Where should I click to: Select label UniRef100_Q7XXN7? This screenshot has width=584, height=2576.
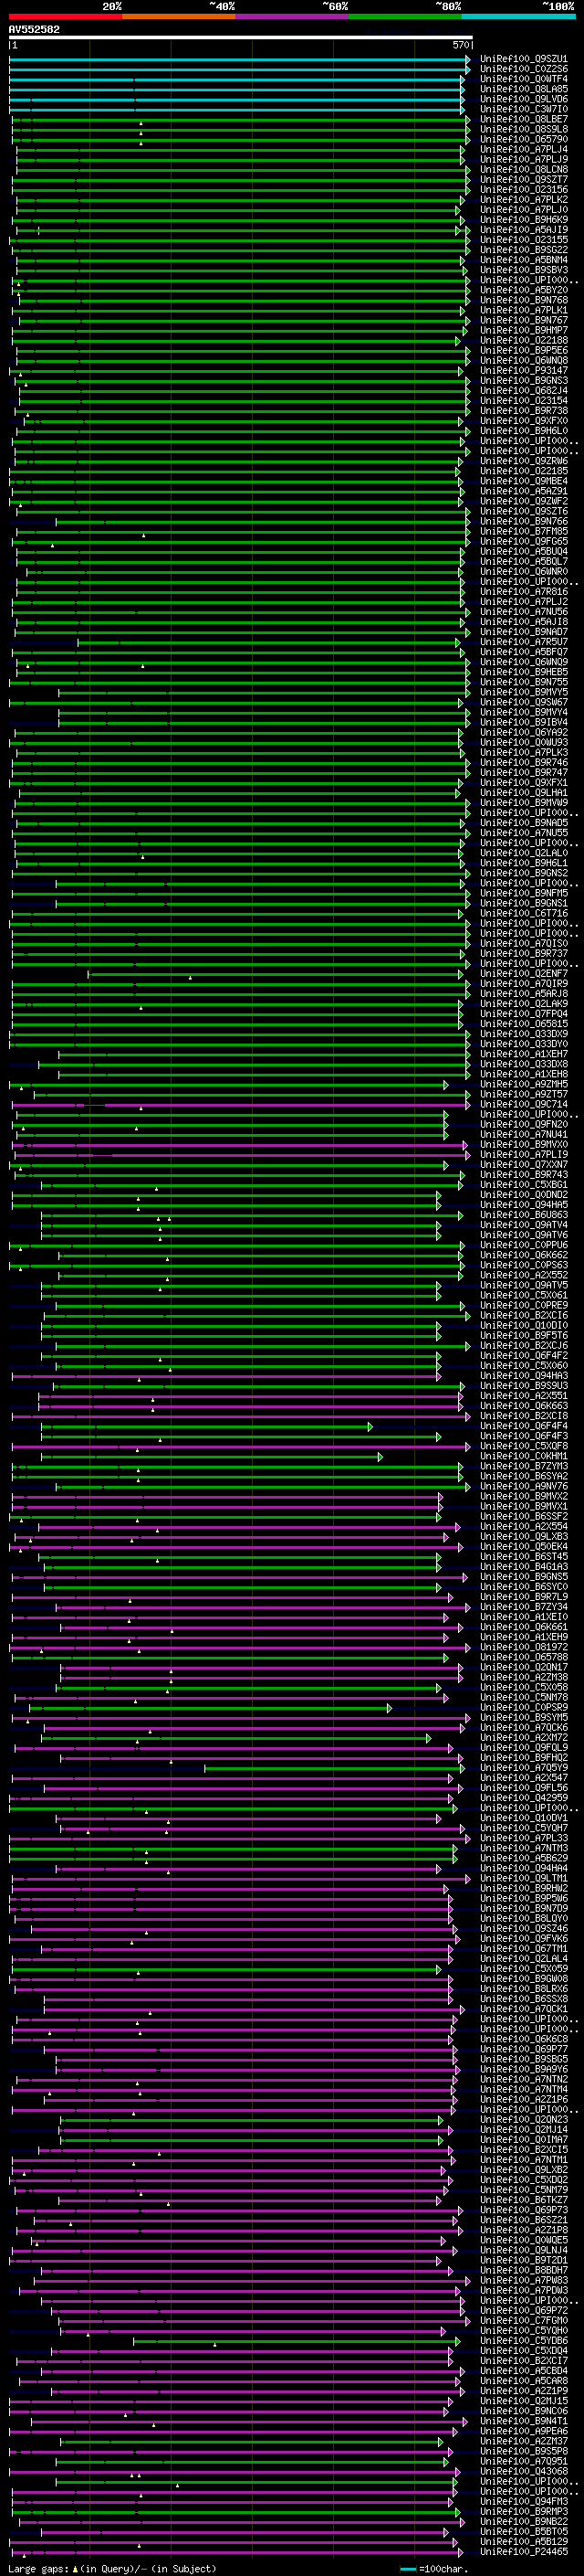point(523,1164)
